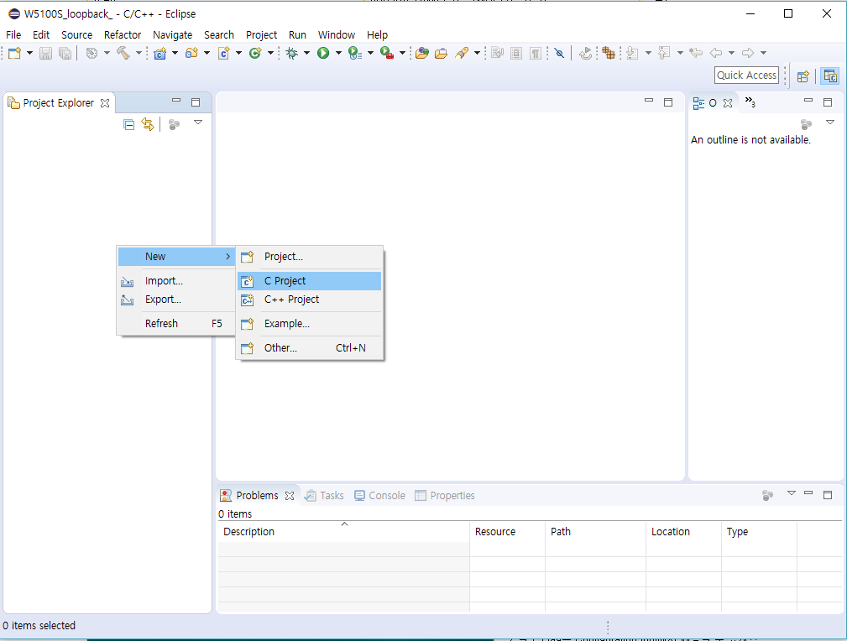Click the Last Edit Location icon
Image resolution: width=847 pixels, height=641 pixels.
(x=696, y=53)
